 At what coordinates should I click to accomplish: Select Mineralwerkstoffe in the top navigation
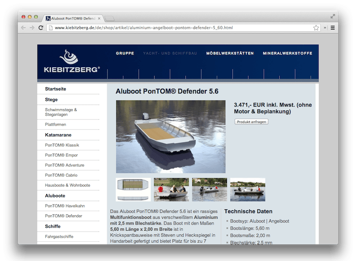point(287,53)
